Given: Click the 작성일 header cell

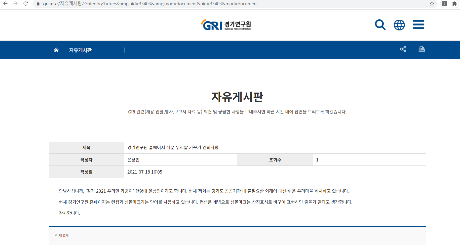Looking at the screenshot, I should point(86,172).
